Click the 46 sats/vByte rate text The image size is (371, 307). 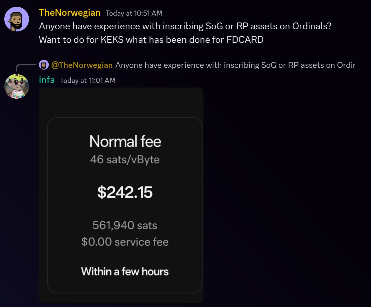tap(125, 160)
